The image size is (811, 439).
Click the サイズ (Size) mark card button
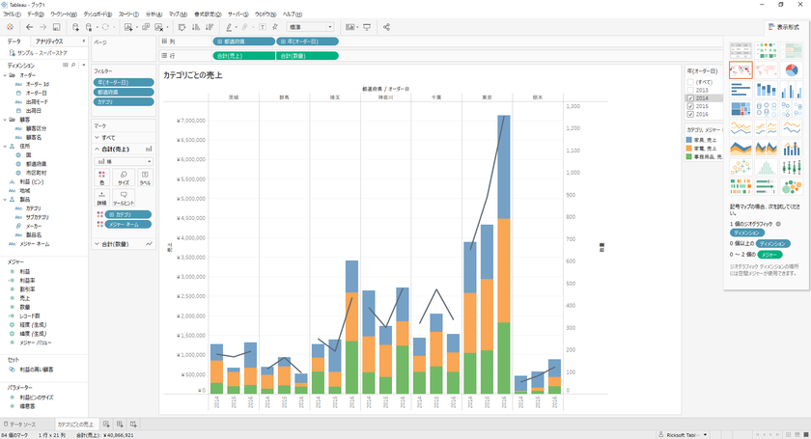124,178
